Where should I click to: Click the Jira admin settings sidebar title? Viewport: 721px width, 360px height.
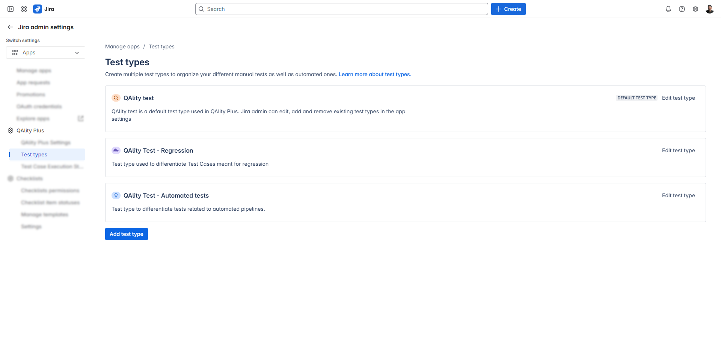click(x=46, y=27)
